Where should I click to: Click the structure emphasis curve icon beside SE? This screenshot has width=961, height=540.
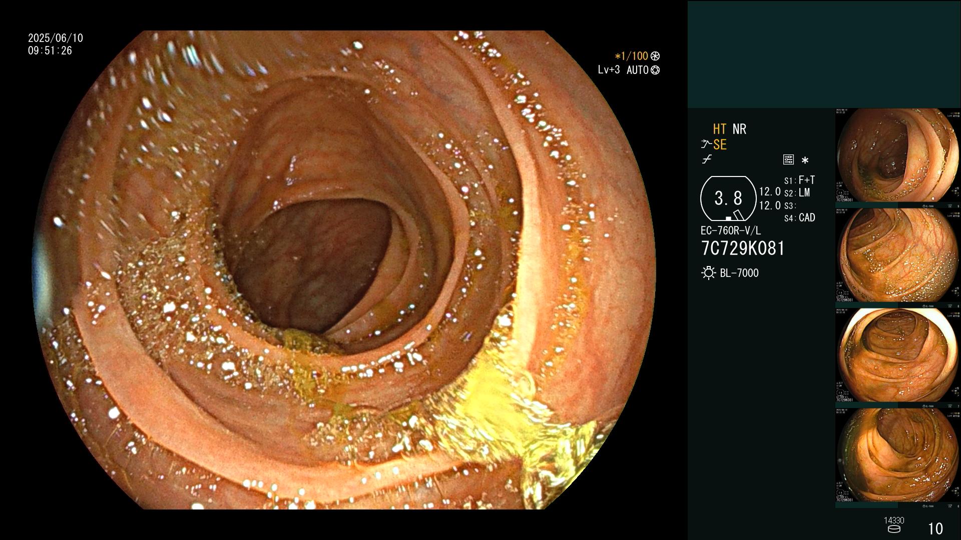pyautogui.click(x=706, y=144)
